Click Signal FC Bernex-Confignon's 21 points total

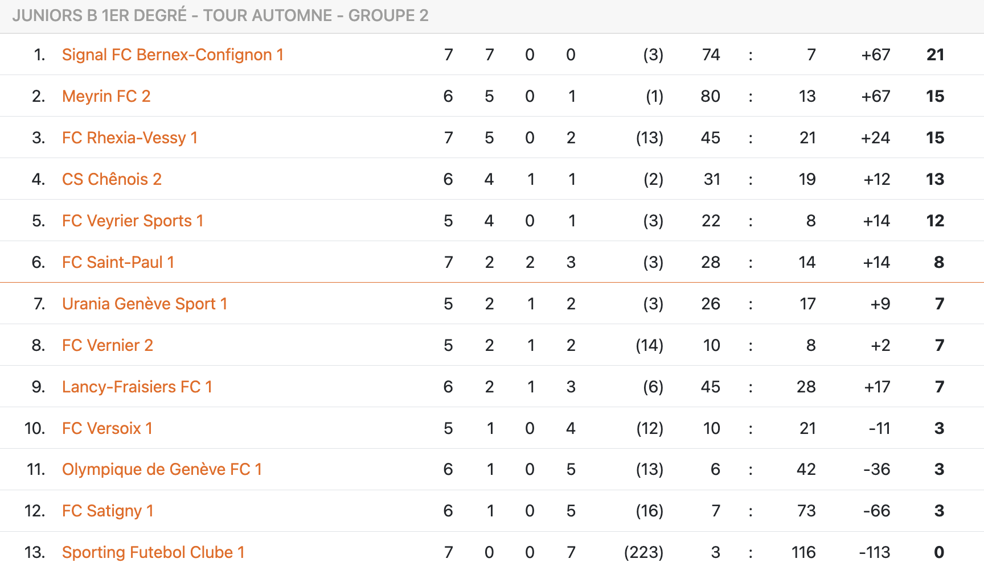point(935,55)
